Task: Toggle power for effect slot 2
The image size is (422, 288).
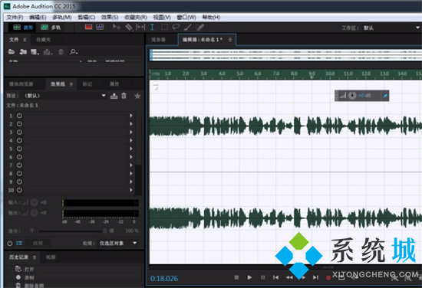Action: (x=19, y=124)
